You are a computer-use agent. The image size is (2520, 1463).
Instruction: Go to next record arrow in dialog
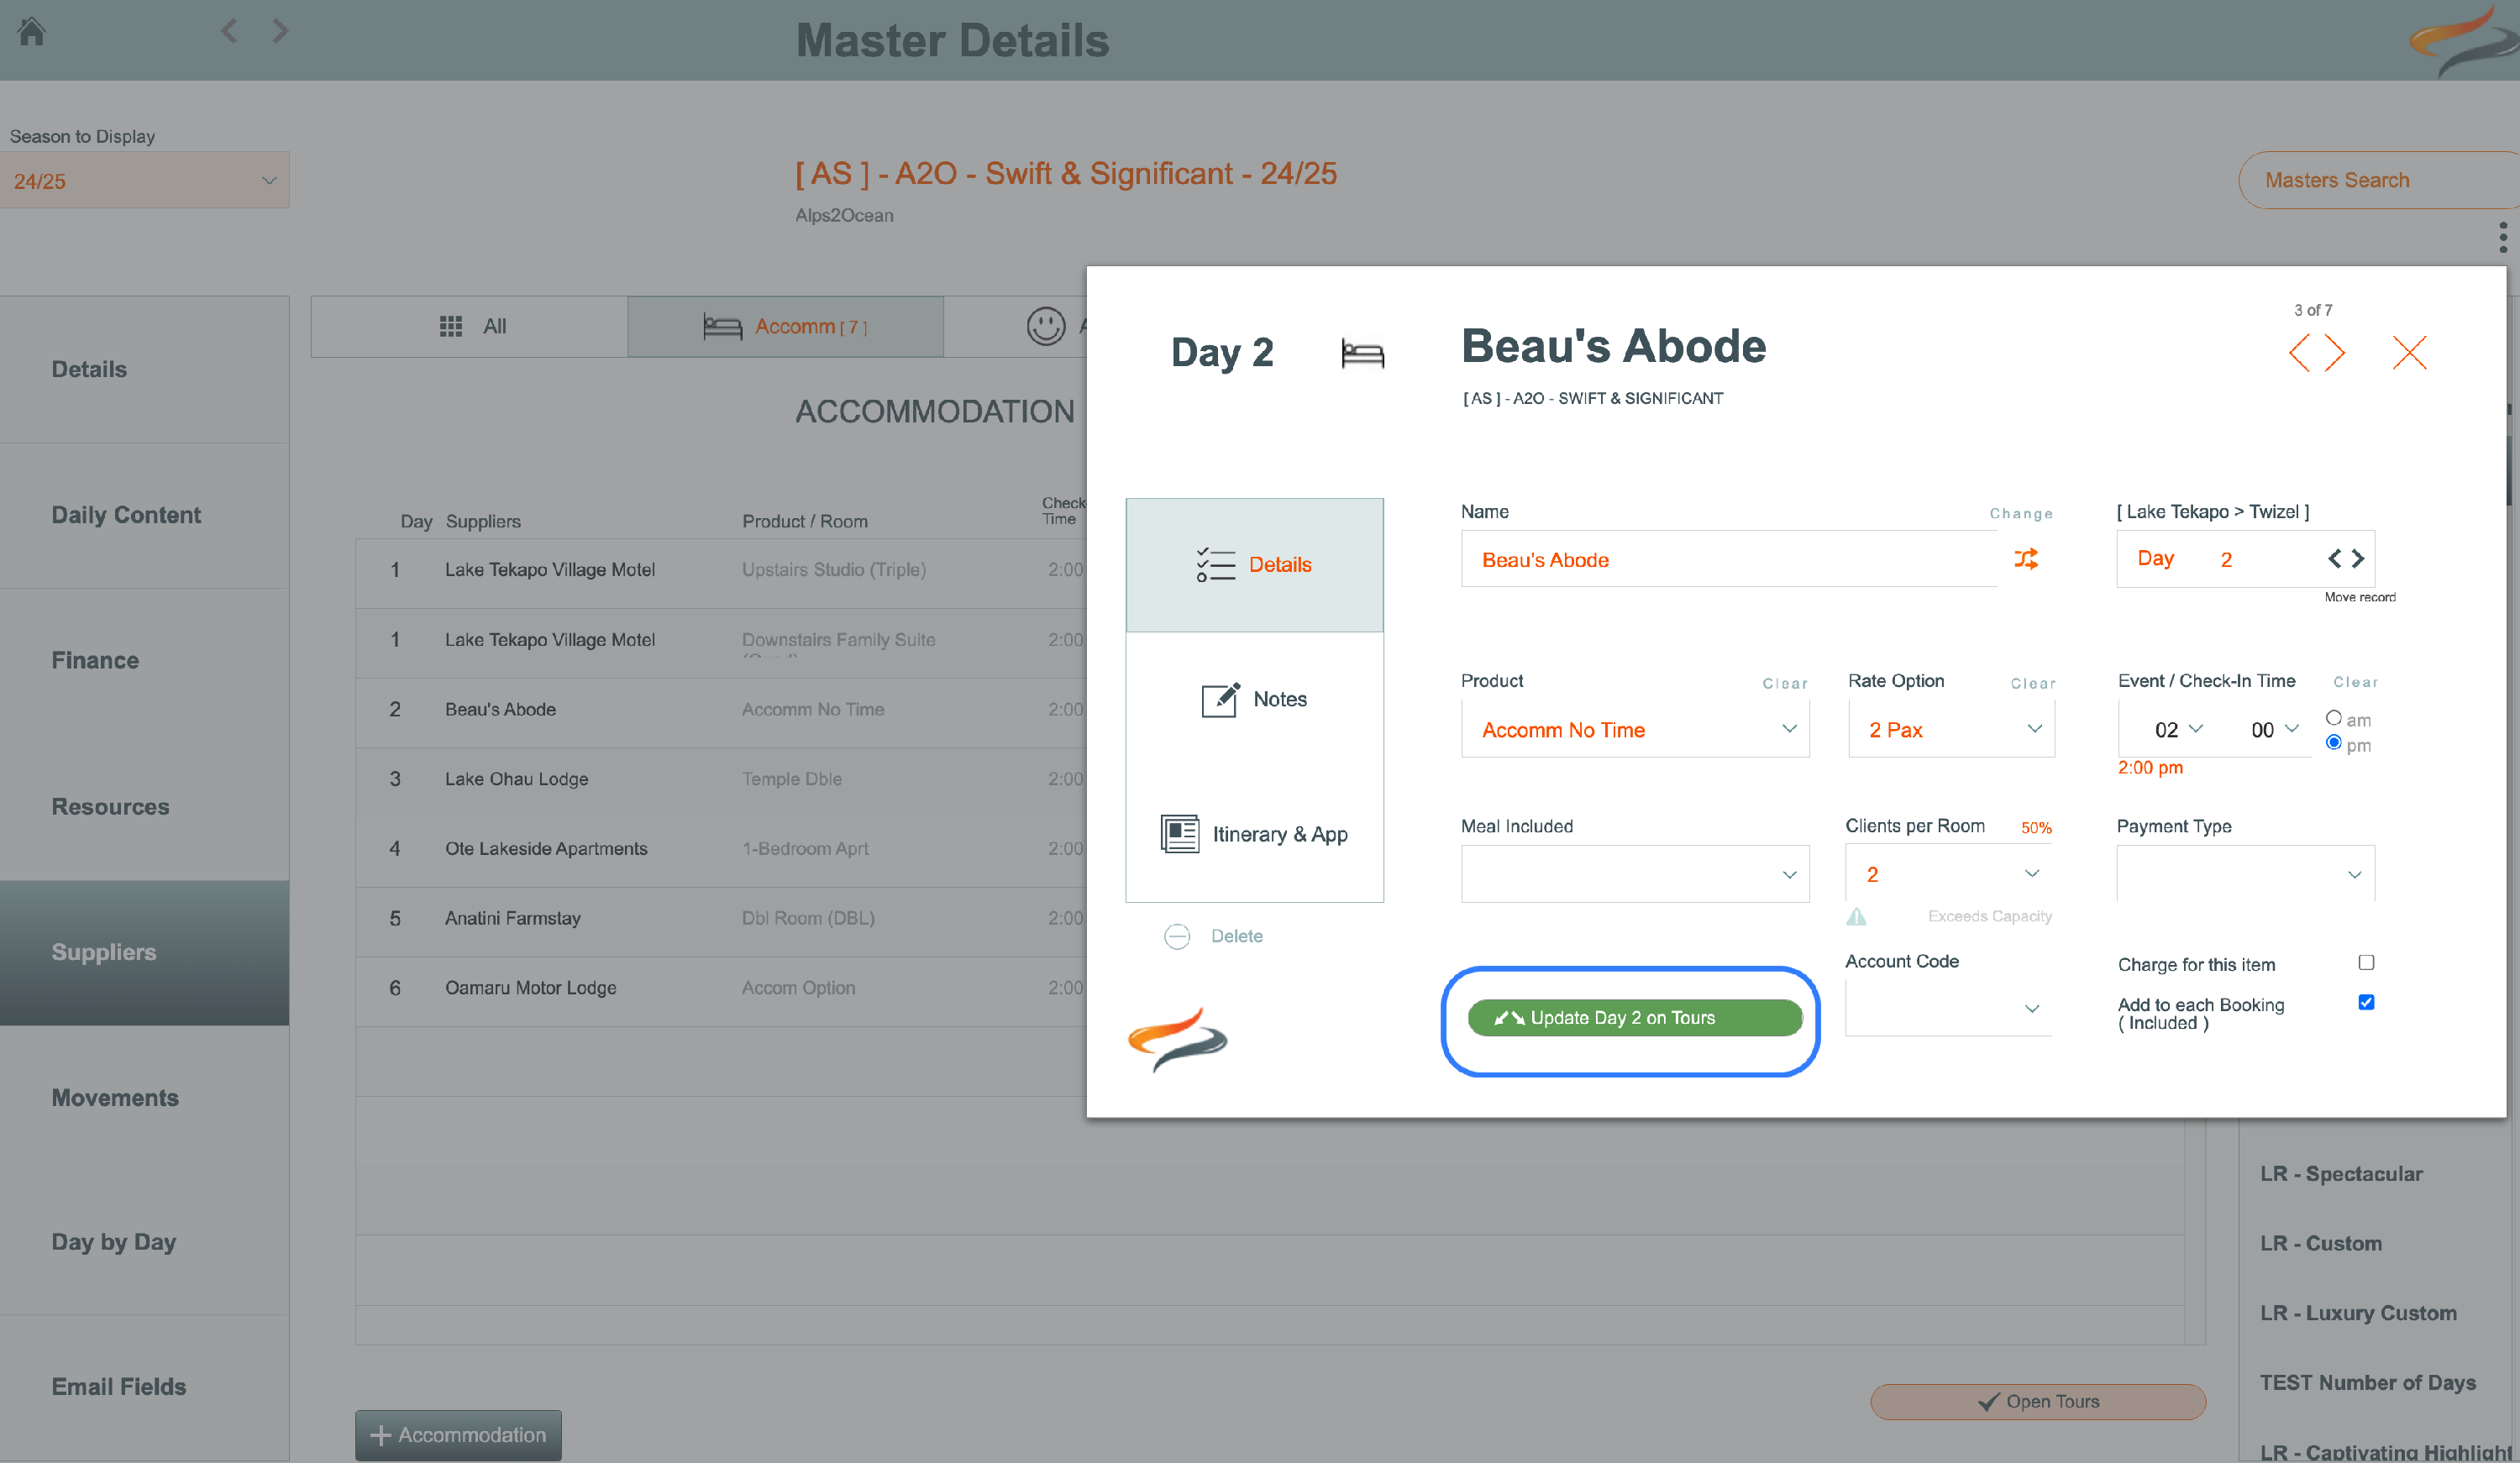(2335, 353)
